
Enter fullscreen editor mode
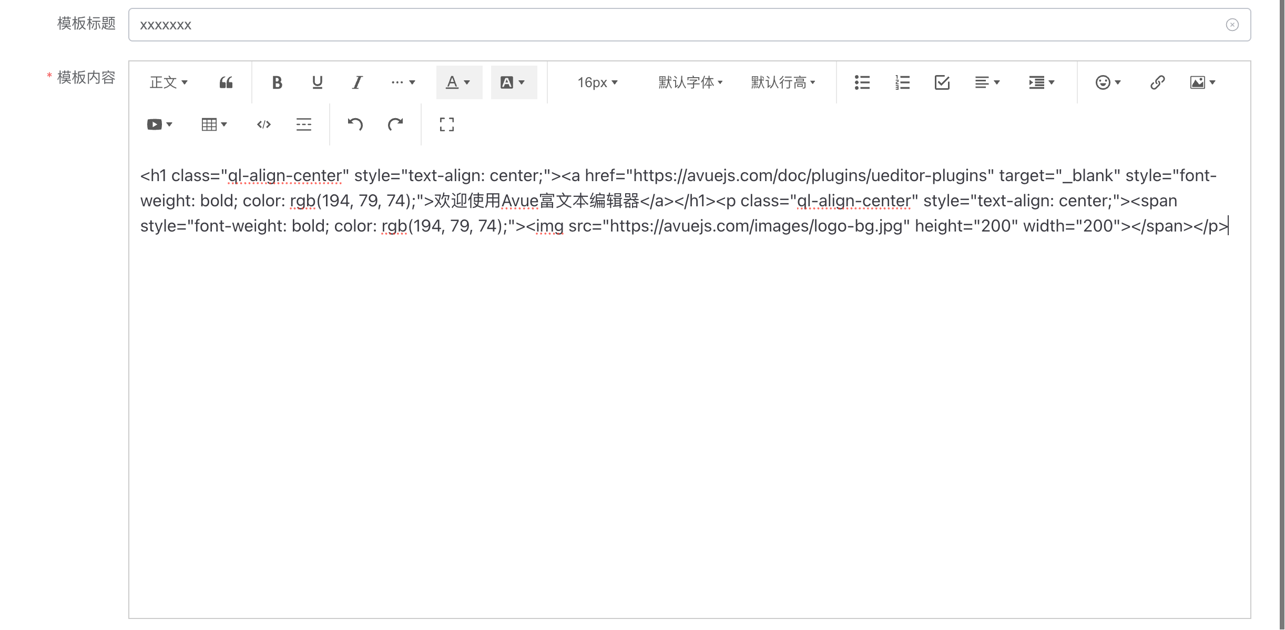click(446, 124)
